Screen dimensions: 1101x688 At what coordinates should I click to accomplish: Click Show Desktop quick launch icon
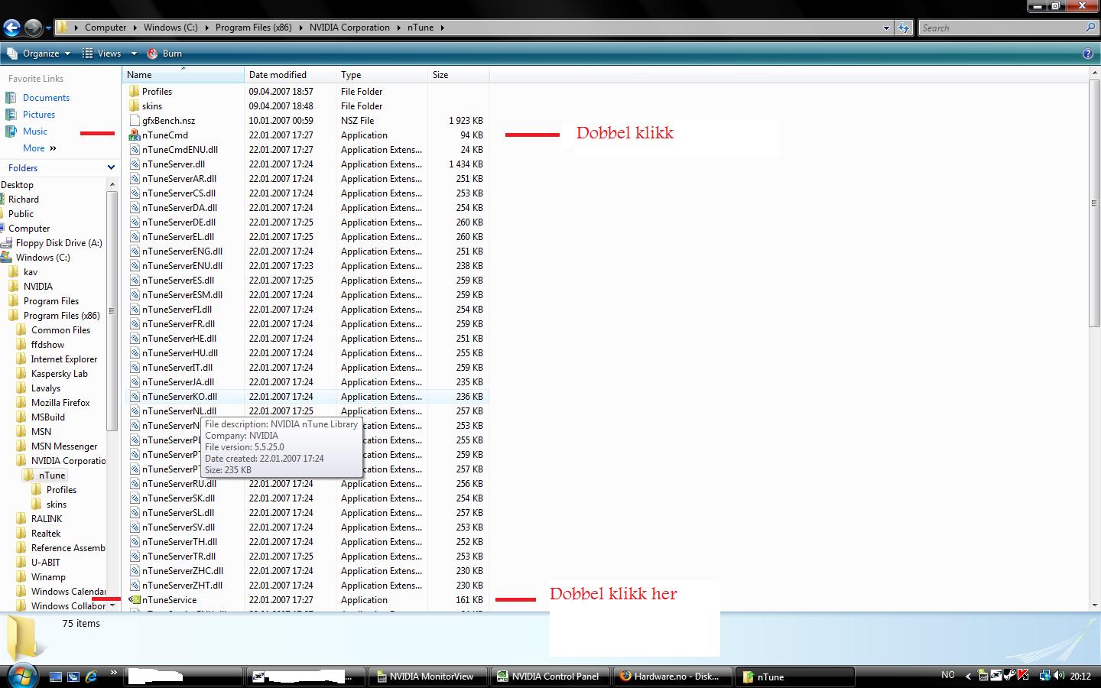[x=55, y=677]
